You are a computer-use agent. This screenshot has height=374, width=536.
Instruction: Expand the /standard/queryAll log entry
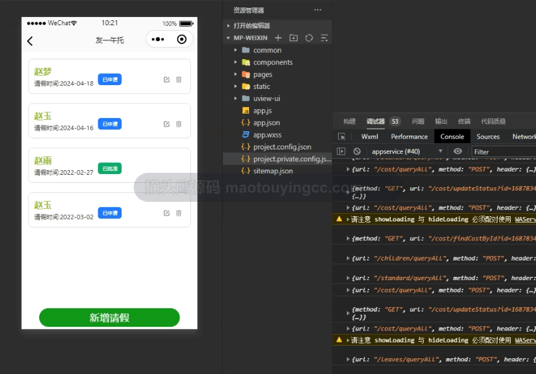[x=348, y=278]
